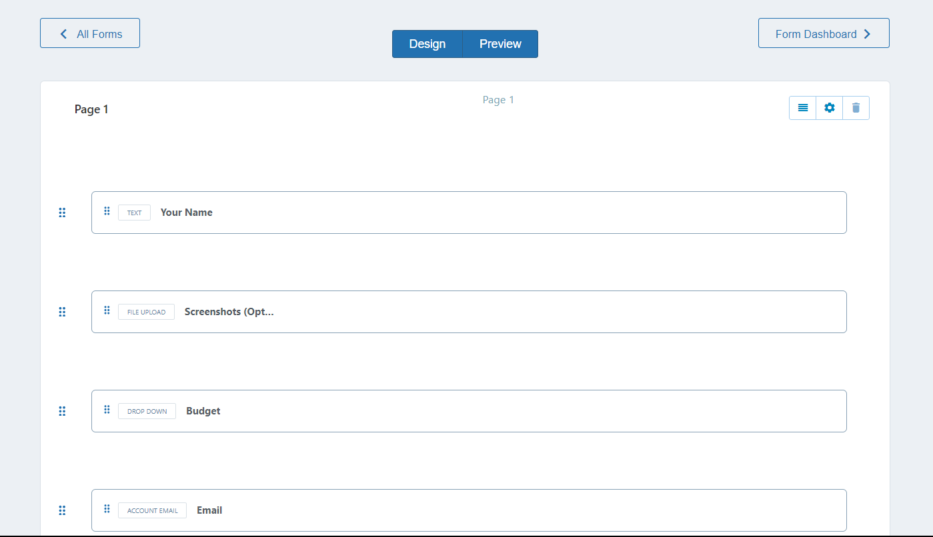Select the Design tab
This screenshot has width=933, height=537.
pos(427,44)
